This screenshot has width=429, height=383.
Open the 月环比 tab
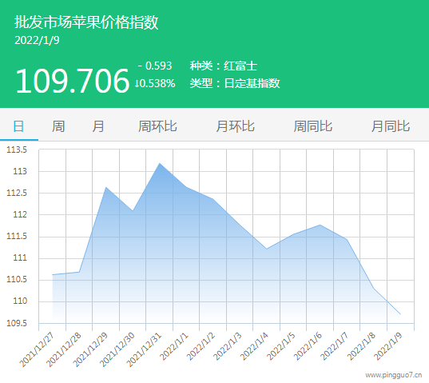tap(236, 126)
